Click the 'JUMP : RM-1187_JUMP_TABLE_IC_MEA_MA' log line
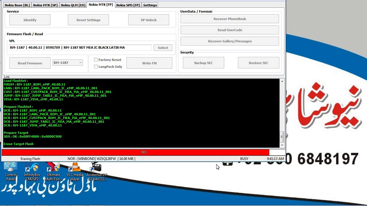367x206 pixels. pyautogui.click(x=55, y=96)
